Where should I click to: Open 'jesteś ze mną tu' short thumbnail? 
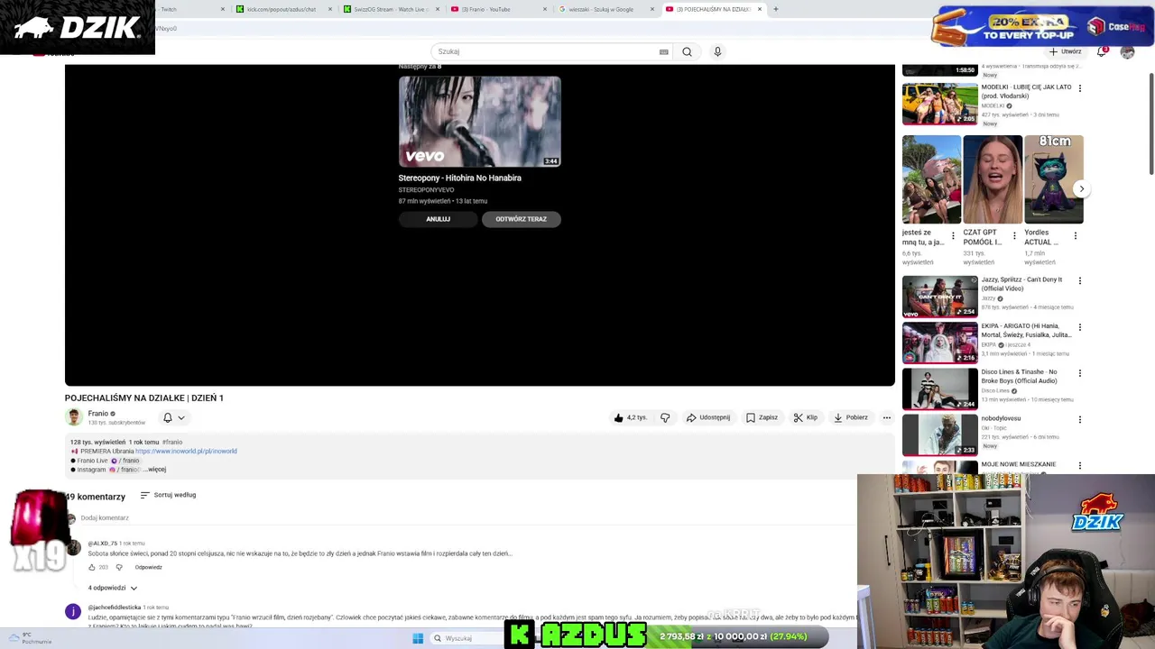click(x=931, y=179)
